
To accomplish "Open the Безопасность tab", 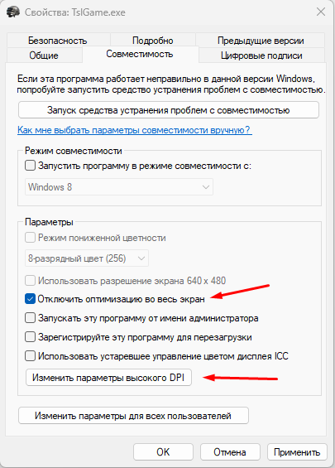I will 58,41.
